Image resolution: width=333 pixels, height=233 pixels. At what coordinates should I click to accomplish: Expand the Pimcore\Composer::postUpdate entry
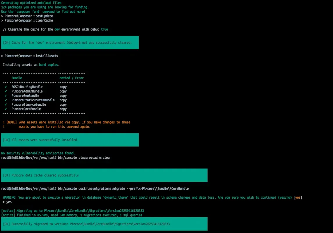point(28,16)
